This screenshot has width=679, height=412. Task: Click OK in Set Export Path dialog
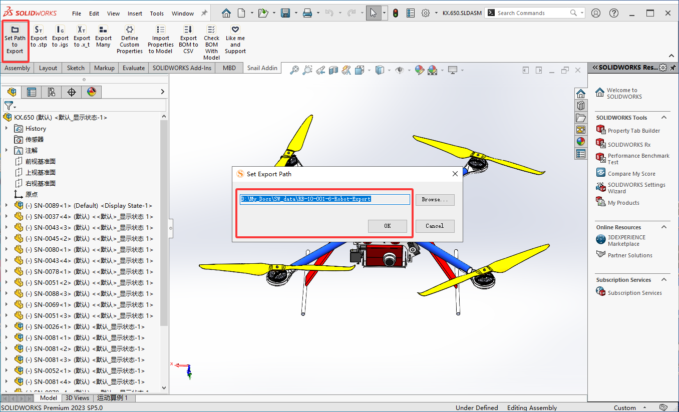(x=387, y=226)
